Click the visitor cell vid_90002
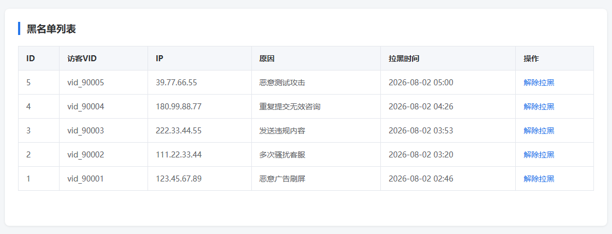612x234 pixels. pos(85,155)
